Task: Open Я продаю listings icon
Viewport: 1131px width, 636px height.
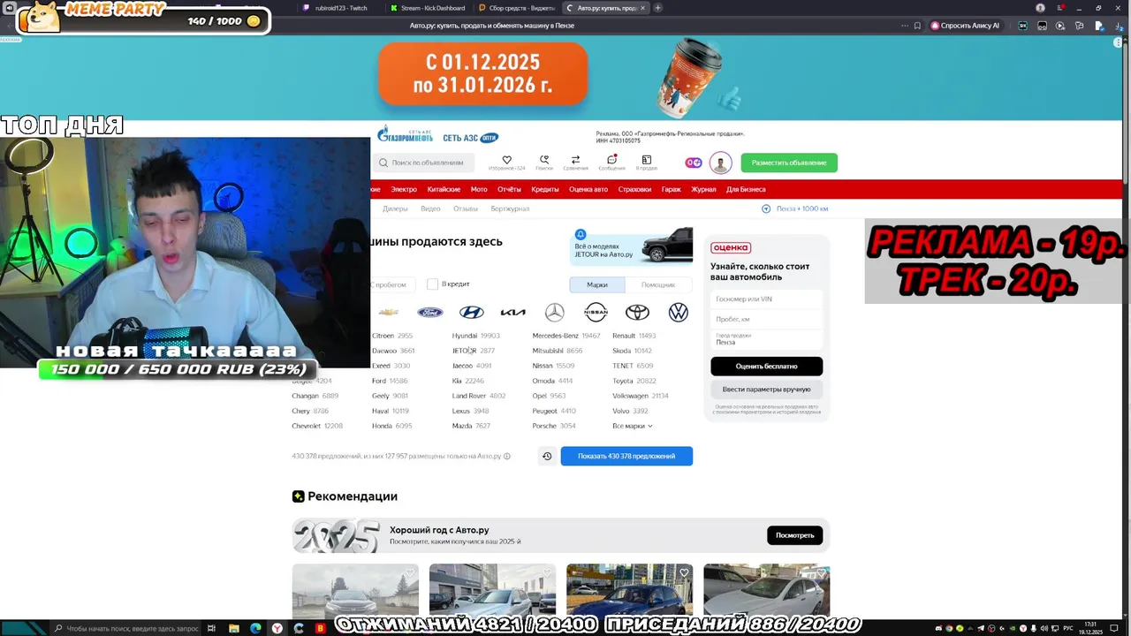Action: 647,160
